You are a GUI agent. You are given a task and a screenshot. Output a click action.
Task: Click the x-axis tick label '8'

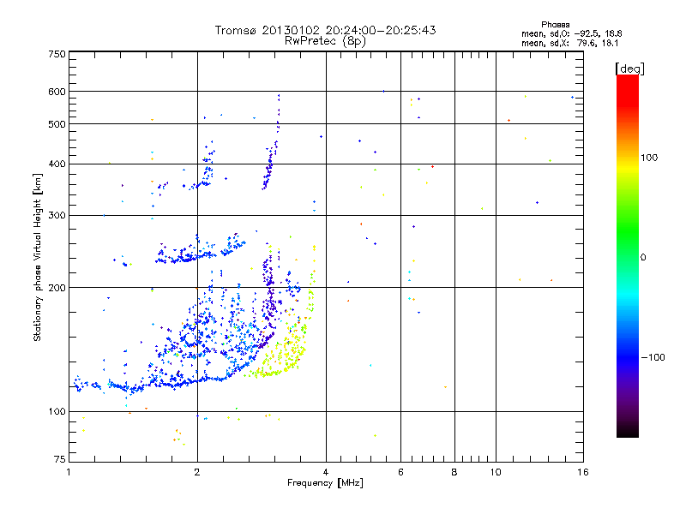pos(454,472)
